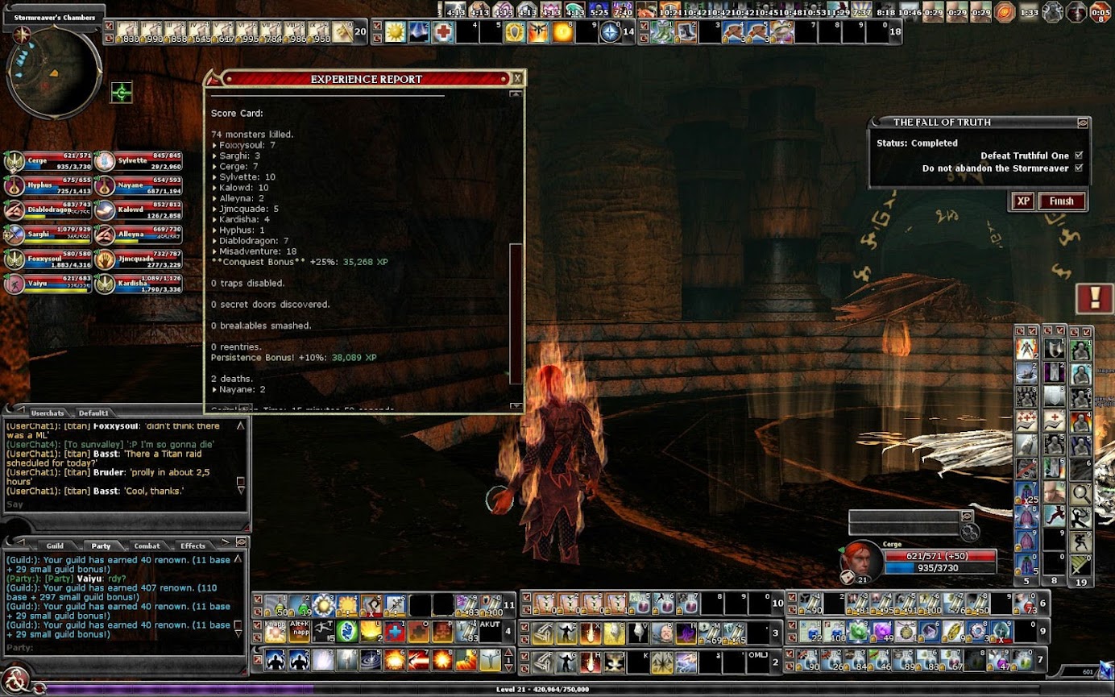The image size is (1115, 697).
Task: Toggle the Do not abandon the Stormreaver checkbox
Action: (1079, 168)
